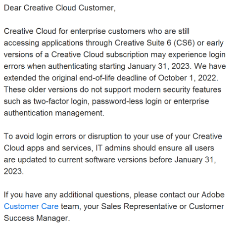This screenshot has width=241, height=231.
Task: Click the date 'October 1, 2022'
Action: (187, 78)
